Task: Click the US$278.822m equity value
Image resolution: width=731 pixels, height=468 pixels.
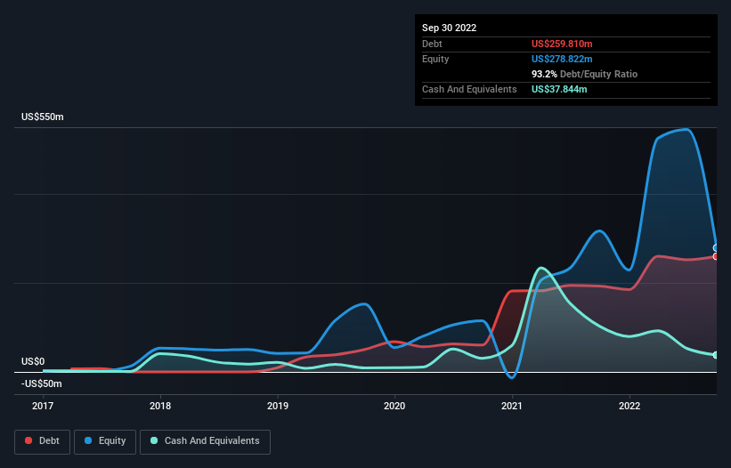Action: tap(562, 59)
